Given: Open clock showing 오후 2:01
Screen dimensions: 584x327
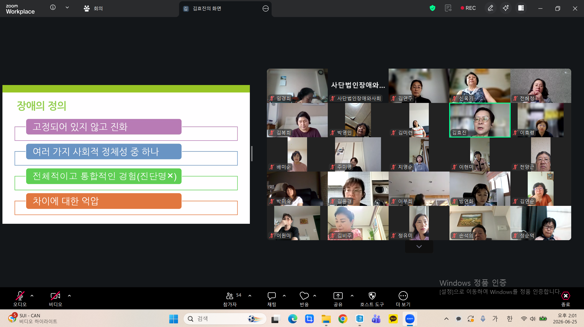Looking at the screenshot, I should point(565,319).
